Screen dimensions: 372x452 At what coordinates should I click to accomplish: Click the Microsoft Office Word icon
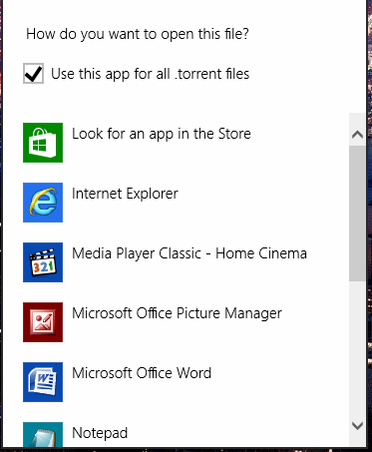[43, 382]
